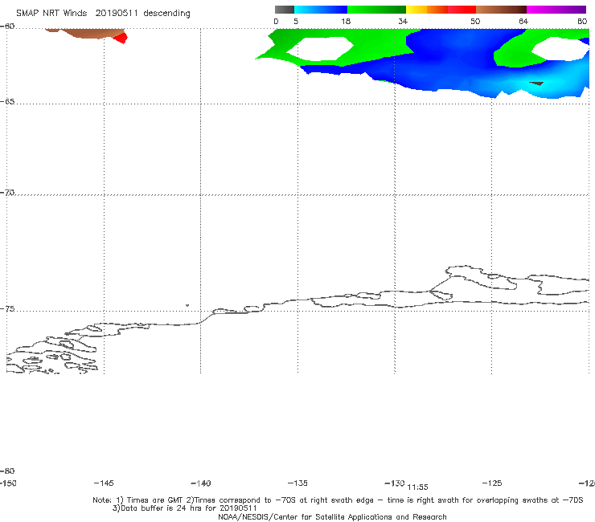Viewport: 595px width, 522px height.
Task: Click longitude axis label '-125'
Action: pos(492,483)
